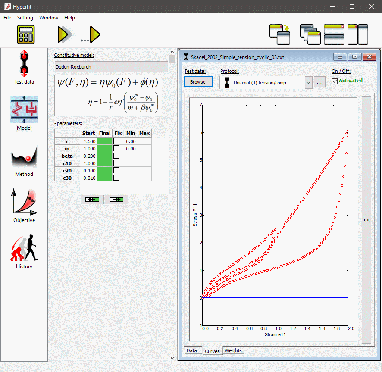Click Start value 0.200 for beta
Image resolution: width=382 pixels, height=372 pixels.
click(x=88, y=156)
